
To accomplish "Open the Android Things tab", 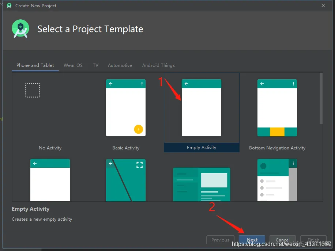I will click(x=158, y=65).
